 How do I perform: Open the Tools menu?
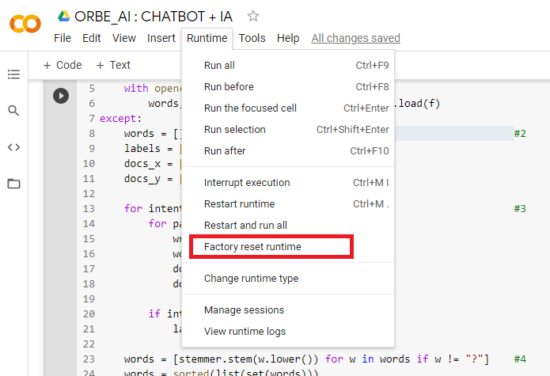pyautogui.click(x=252, y=38)
